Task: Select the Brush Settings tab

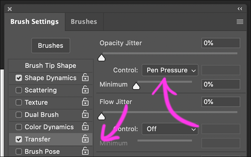Action: [x=34, y=22]
